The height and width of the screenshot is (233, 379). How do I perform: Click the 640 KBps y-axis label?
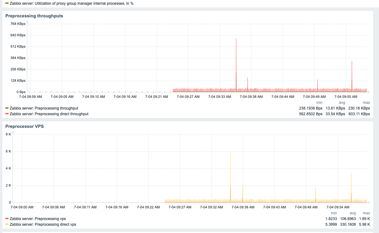18,35
